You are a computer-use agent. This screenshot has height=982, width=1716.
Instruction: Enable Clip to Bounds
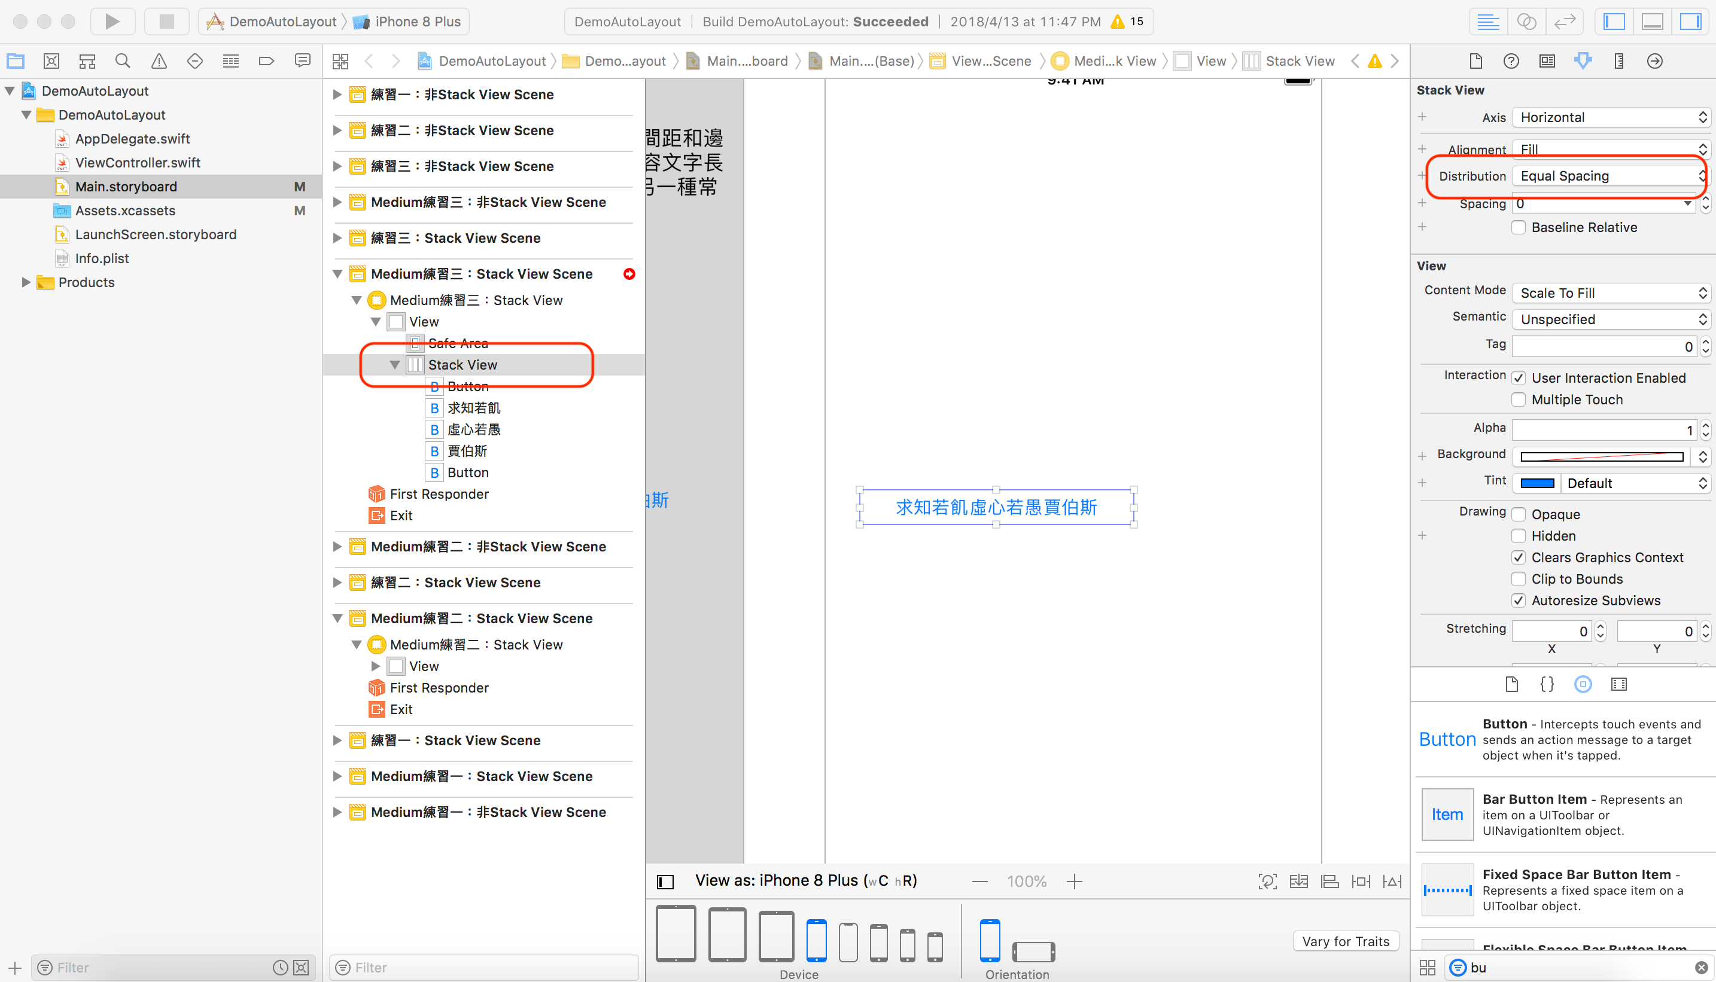tap(1519, 579)
